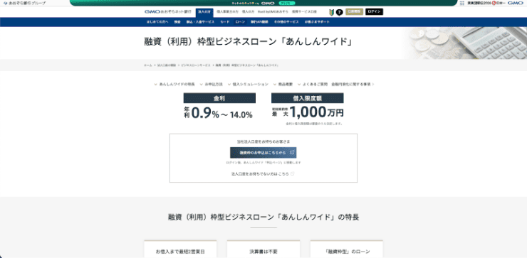Open the 銀行API連携 menu item
527x258 pixels.
click(x=259, y=22)
